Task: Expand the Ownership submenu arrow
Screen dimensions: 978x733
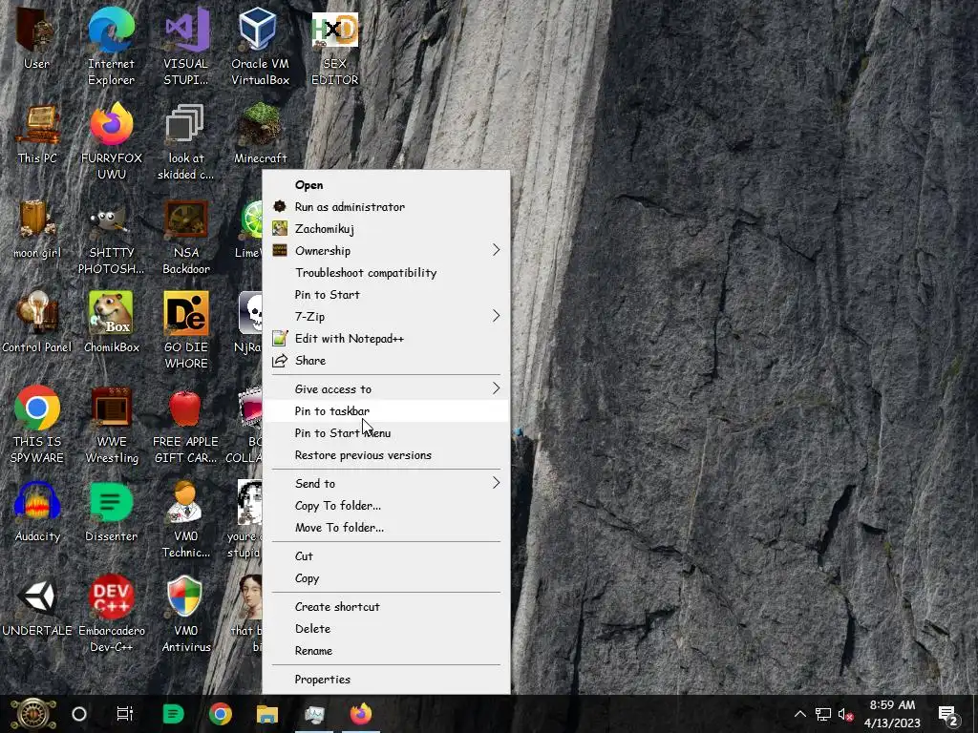Action: (496, 250)
